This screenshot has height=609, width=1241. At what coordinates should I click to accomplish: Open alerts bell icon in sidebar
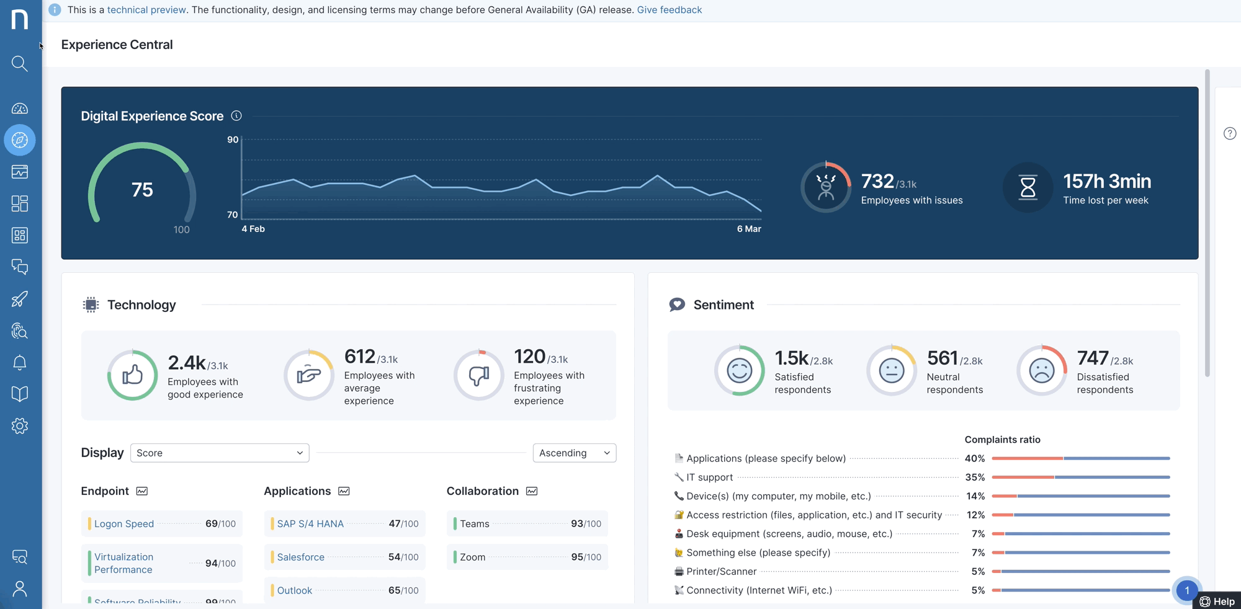(x=20, y=363)
